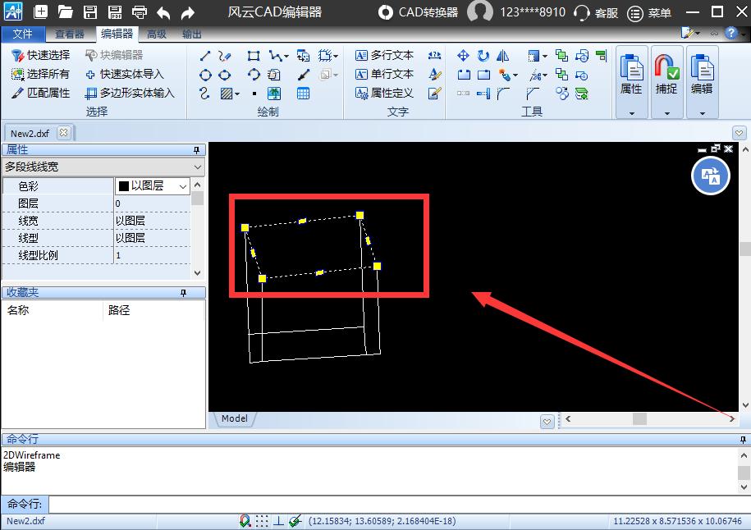Expand the 多段线线宽 property selector

click(197, 167)
